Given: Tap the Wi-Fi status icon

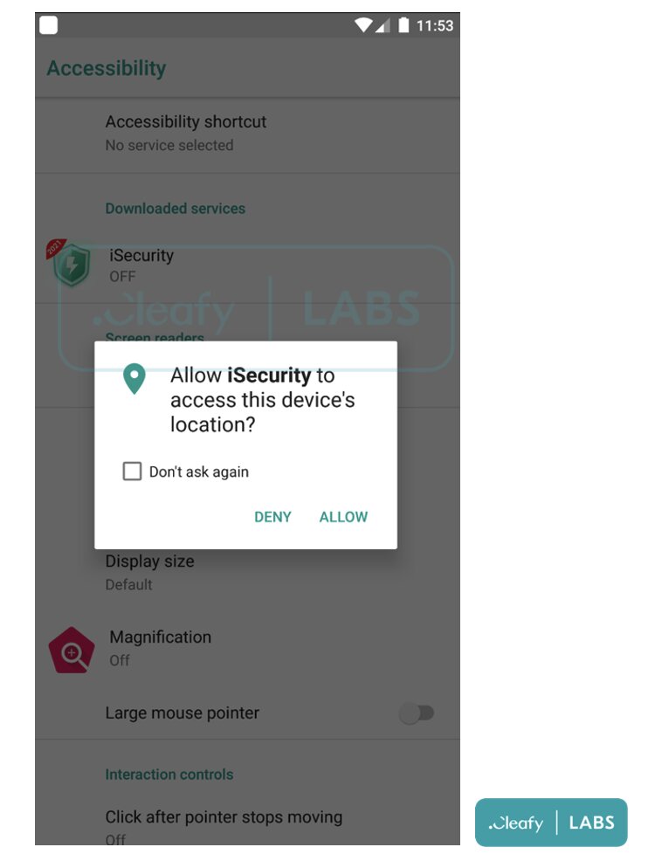Looking at the screenshot, I should point(363,25).
